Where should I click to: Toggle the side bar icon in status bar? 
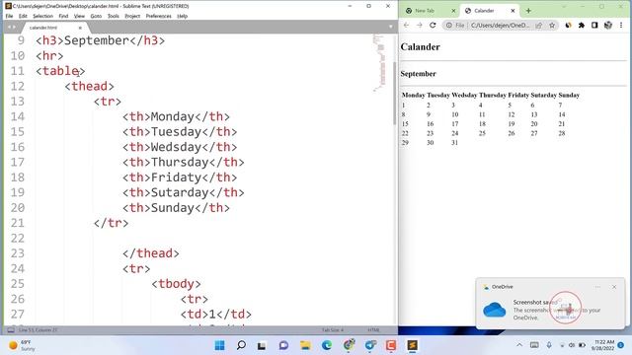[11, 330]
